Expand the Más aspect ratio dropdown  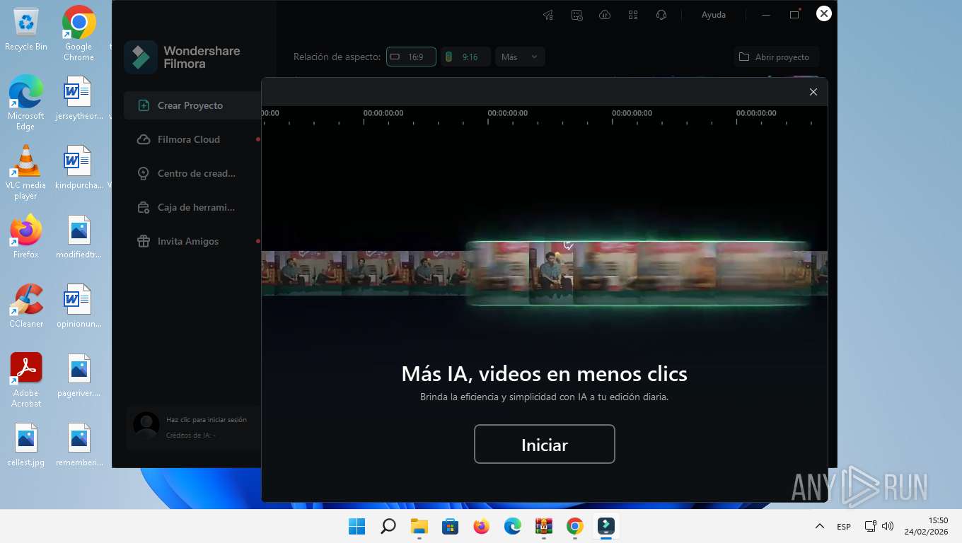coord(520,57)
